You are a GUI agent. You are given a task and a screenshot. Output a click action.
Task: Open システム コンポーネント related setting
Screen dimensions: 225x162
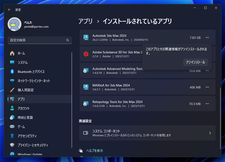point(147,133)
